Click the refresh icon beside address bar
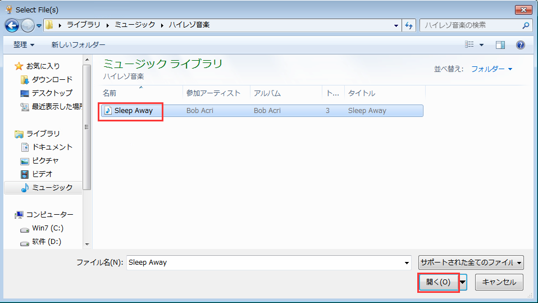Image resolution: width=538 pixels, height=303 pixels. coord(409,25)
